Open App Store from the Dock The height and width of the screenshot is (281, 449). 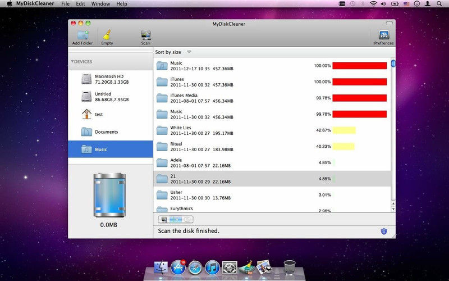point(178,268)
